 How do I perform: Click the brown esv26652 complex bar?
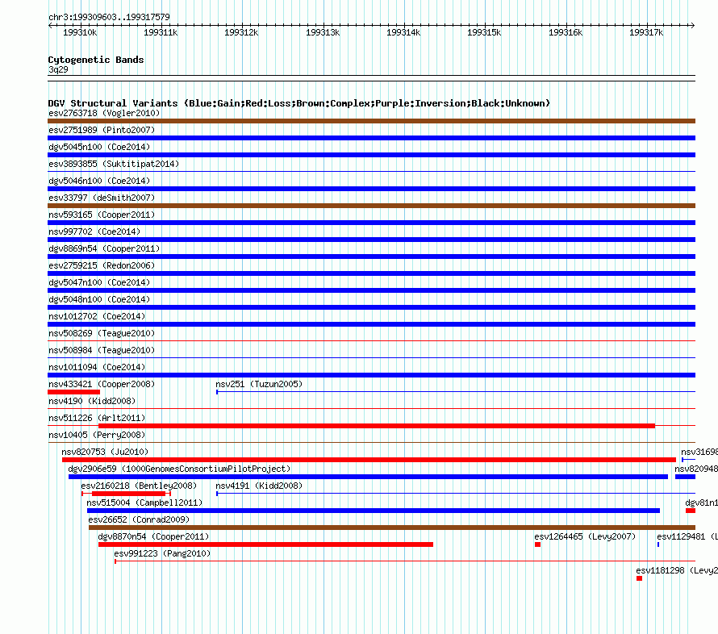[392, 528]
